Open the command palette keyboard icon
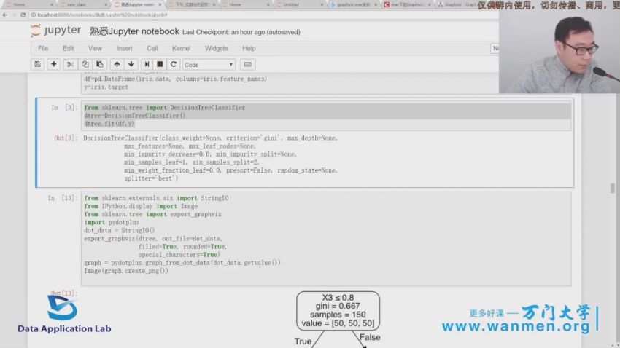 [247, 64]
